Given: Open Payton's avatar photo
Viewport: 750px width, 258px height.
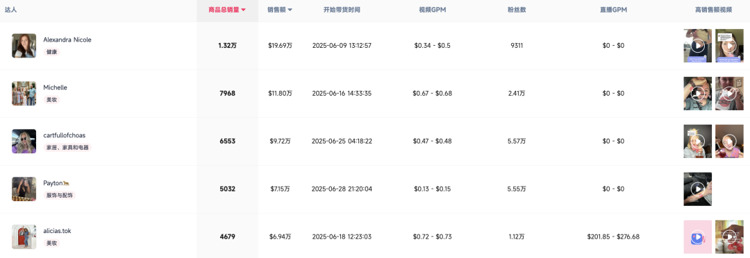Looking at the screenshot, I should (24, 189).
